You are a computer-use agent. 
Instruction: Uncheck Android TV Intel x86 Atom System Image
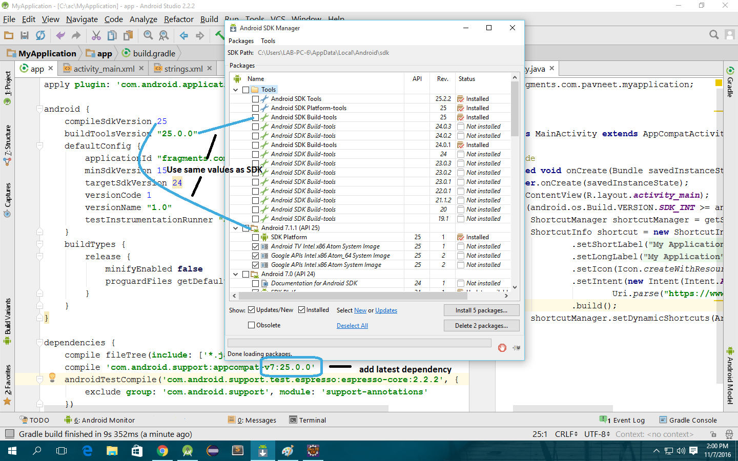click(x=256, y=246)
